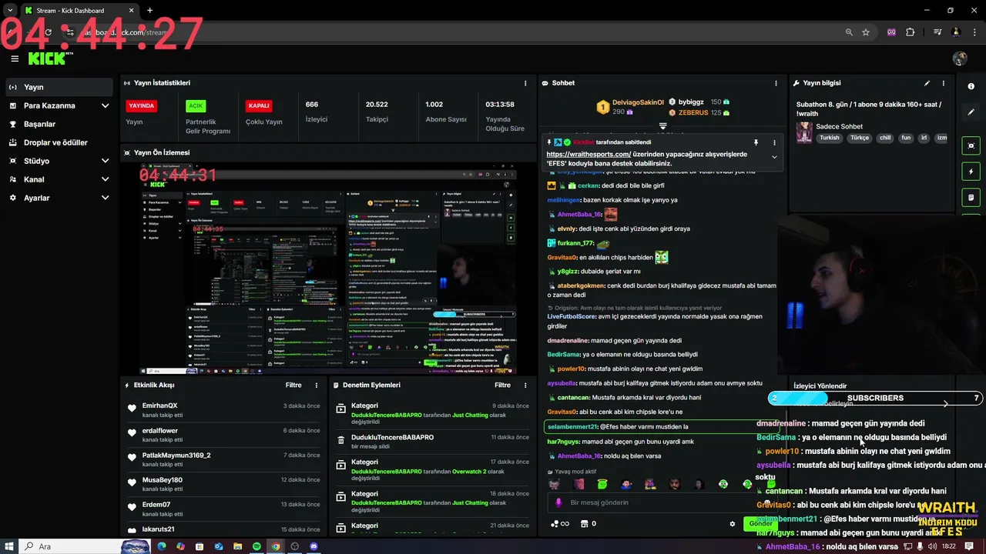Screen dimensions: 986x554
Task: Open Sohbet panel three-dot menu
Action: click(x=776, y=83)
